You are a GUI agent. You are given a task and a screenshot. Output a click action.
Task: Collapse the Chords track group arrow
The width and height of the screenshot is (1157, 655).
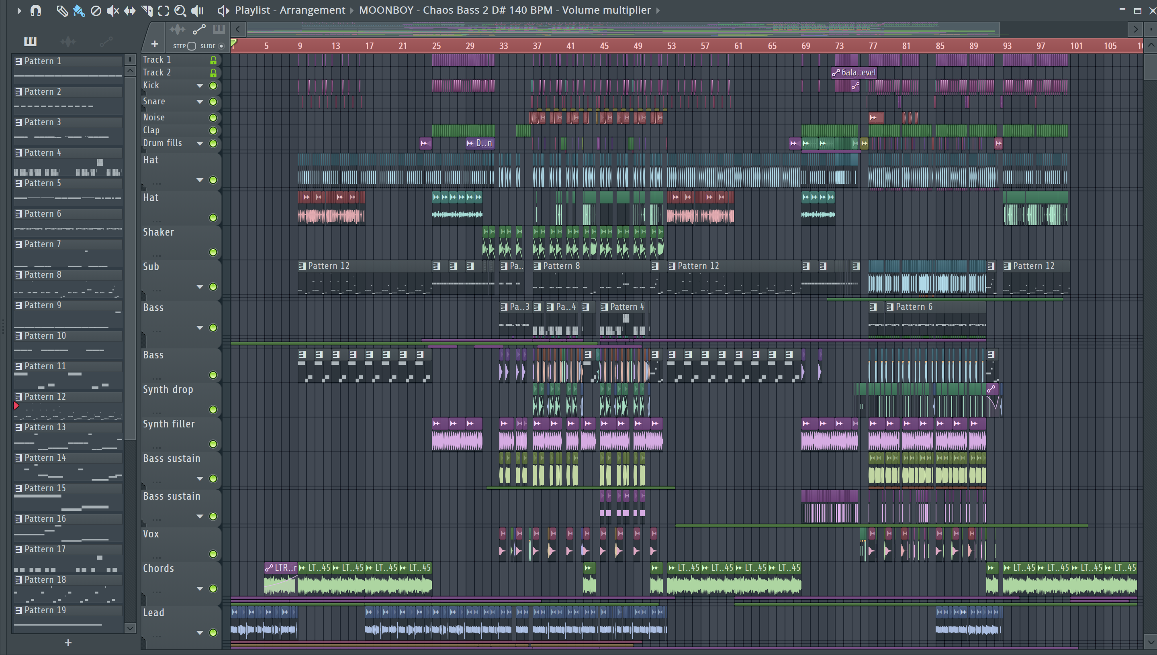tap(199, 589)
